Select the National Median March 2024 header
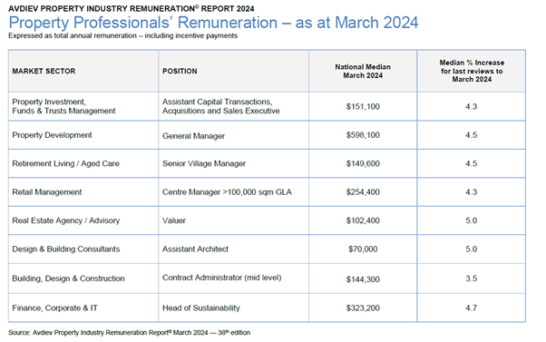The image size is (546, 342). click(x=363, y=71)
